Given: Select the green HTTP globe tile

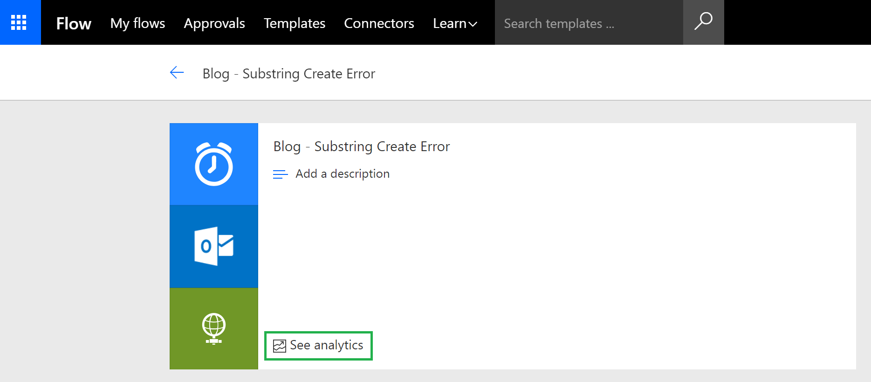Looking at the screenshot, I should [214, 328].
